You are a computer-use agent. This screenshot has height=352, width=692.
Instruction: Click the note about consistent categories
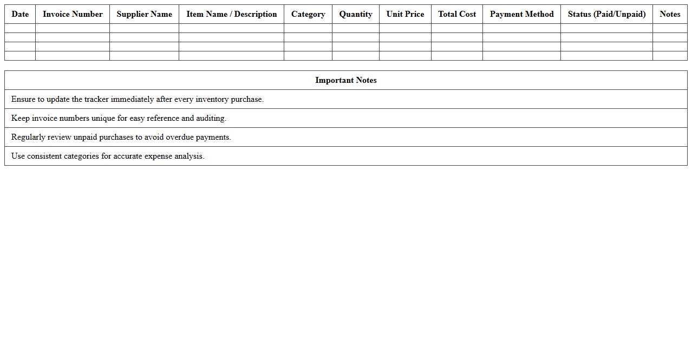tap(108, 156)
